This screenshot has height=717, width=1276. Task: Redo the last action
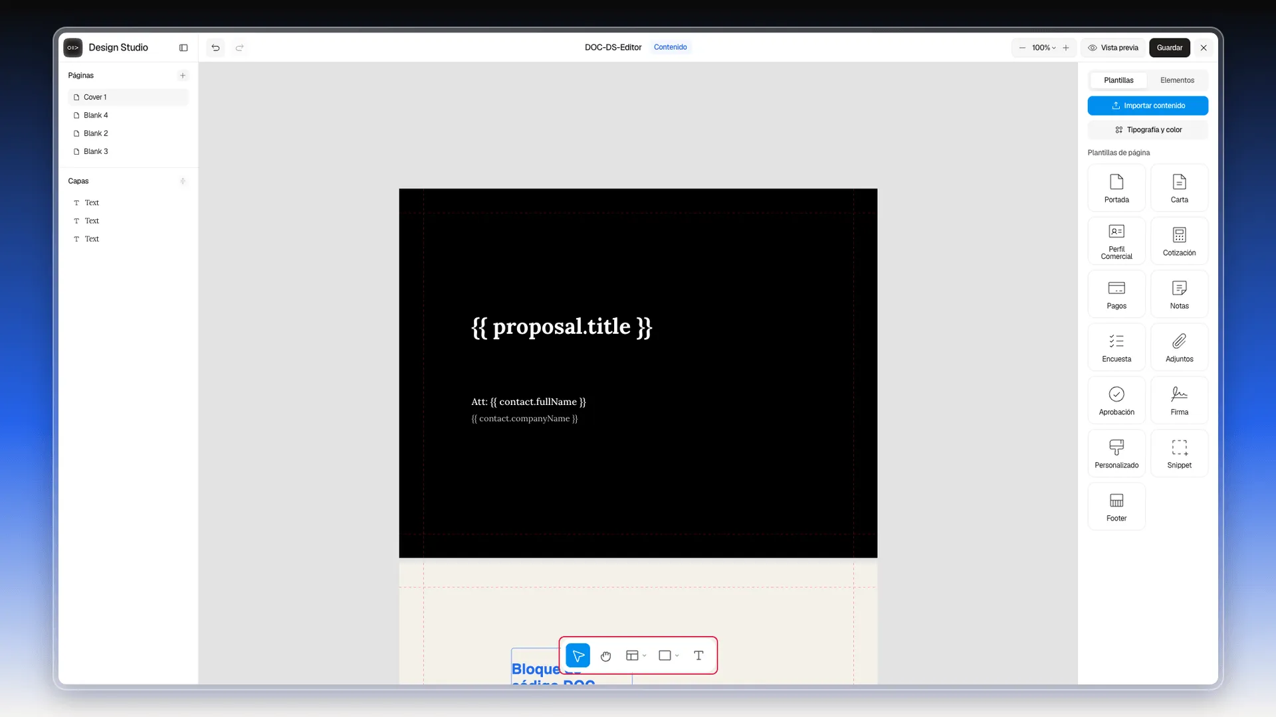[x=239, y=48]
